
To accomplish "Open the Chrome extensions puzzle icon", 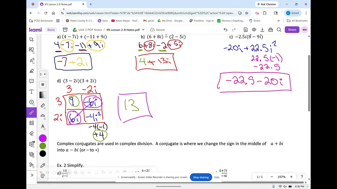I will (265, 13).
